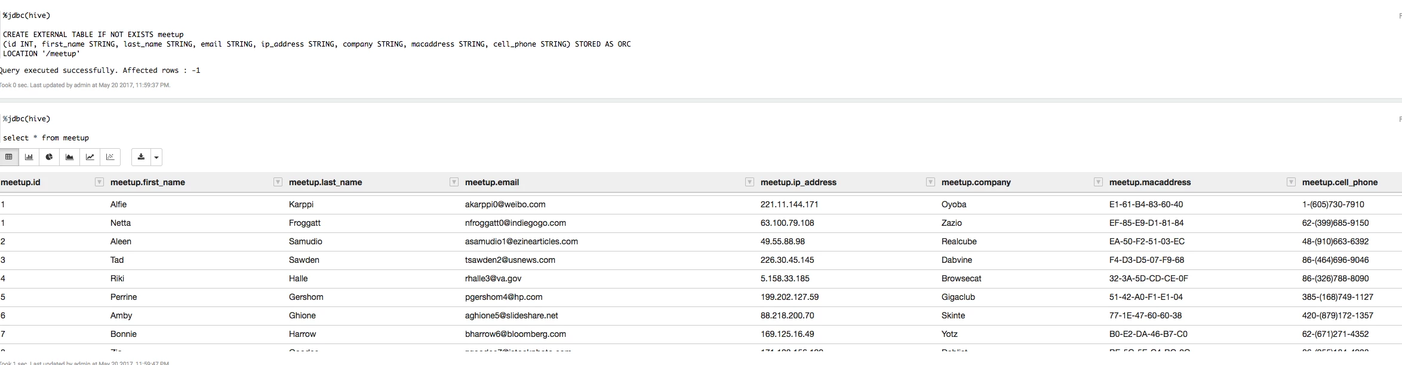Select the company cell 'Oyoba'

point(954,204)
